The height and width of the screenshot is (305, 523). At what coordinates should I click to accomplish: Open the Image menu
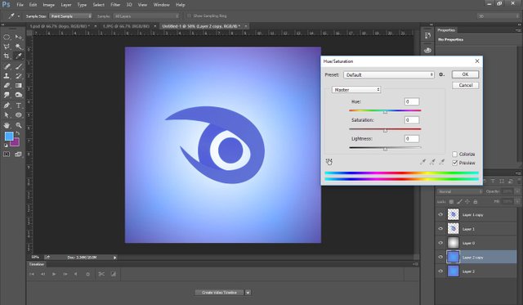pyautogui.click(x=48, y=5)
